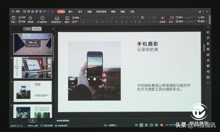Switch to 幻灯片 thumbnails pane tab

37,29
